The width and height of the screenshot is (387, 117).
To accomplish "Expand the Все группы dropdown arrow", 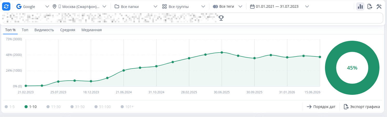I will click(203, 6).
